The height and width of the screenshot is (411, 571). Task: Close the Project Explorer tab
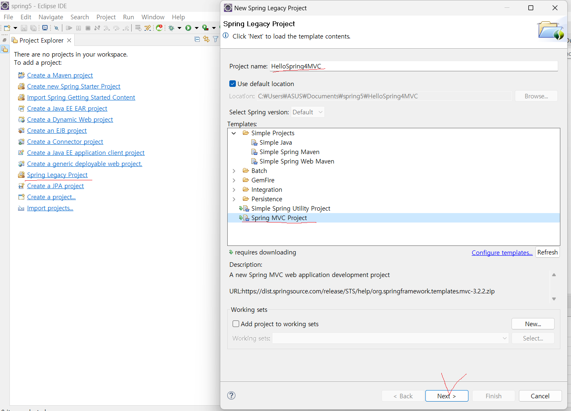pos(69,40)
